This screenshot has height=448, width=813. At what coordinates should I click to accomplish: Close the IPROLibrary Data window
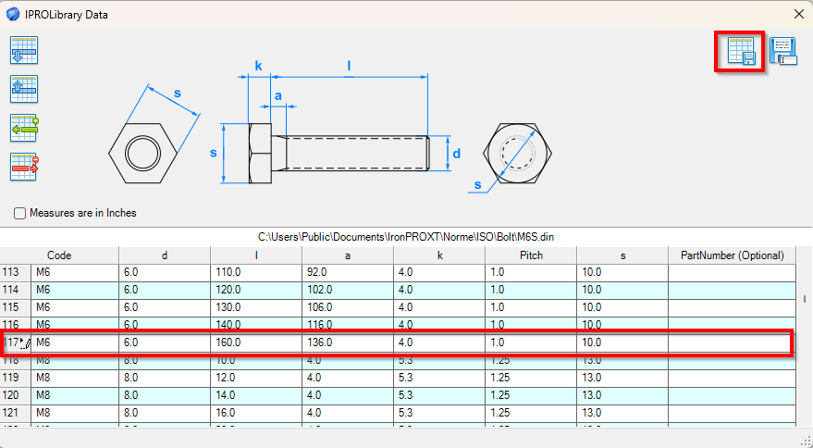pos(799,14)
